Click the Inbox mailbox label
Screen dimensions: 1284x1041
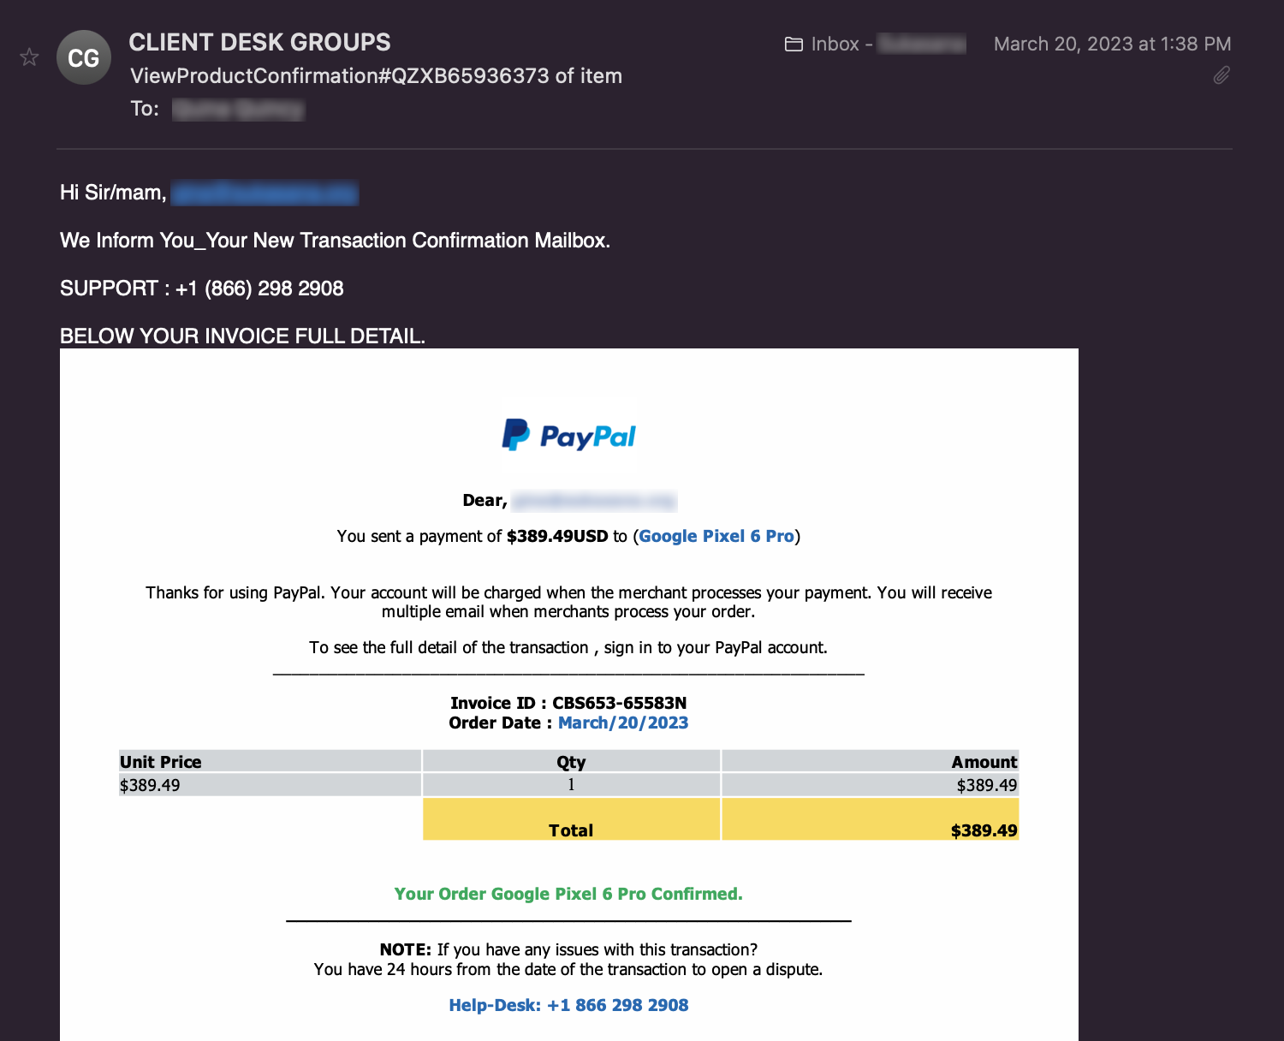pos(835,44)
